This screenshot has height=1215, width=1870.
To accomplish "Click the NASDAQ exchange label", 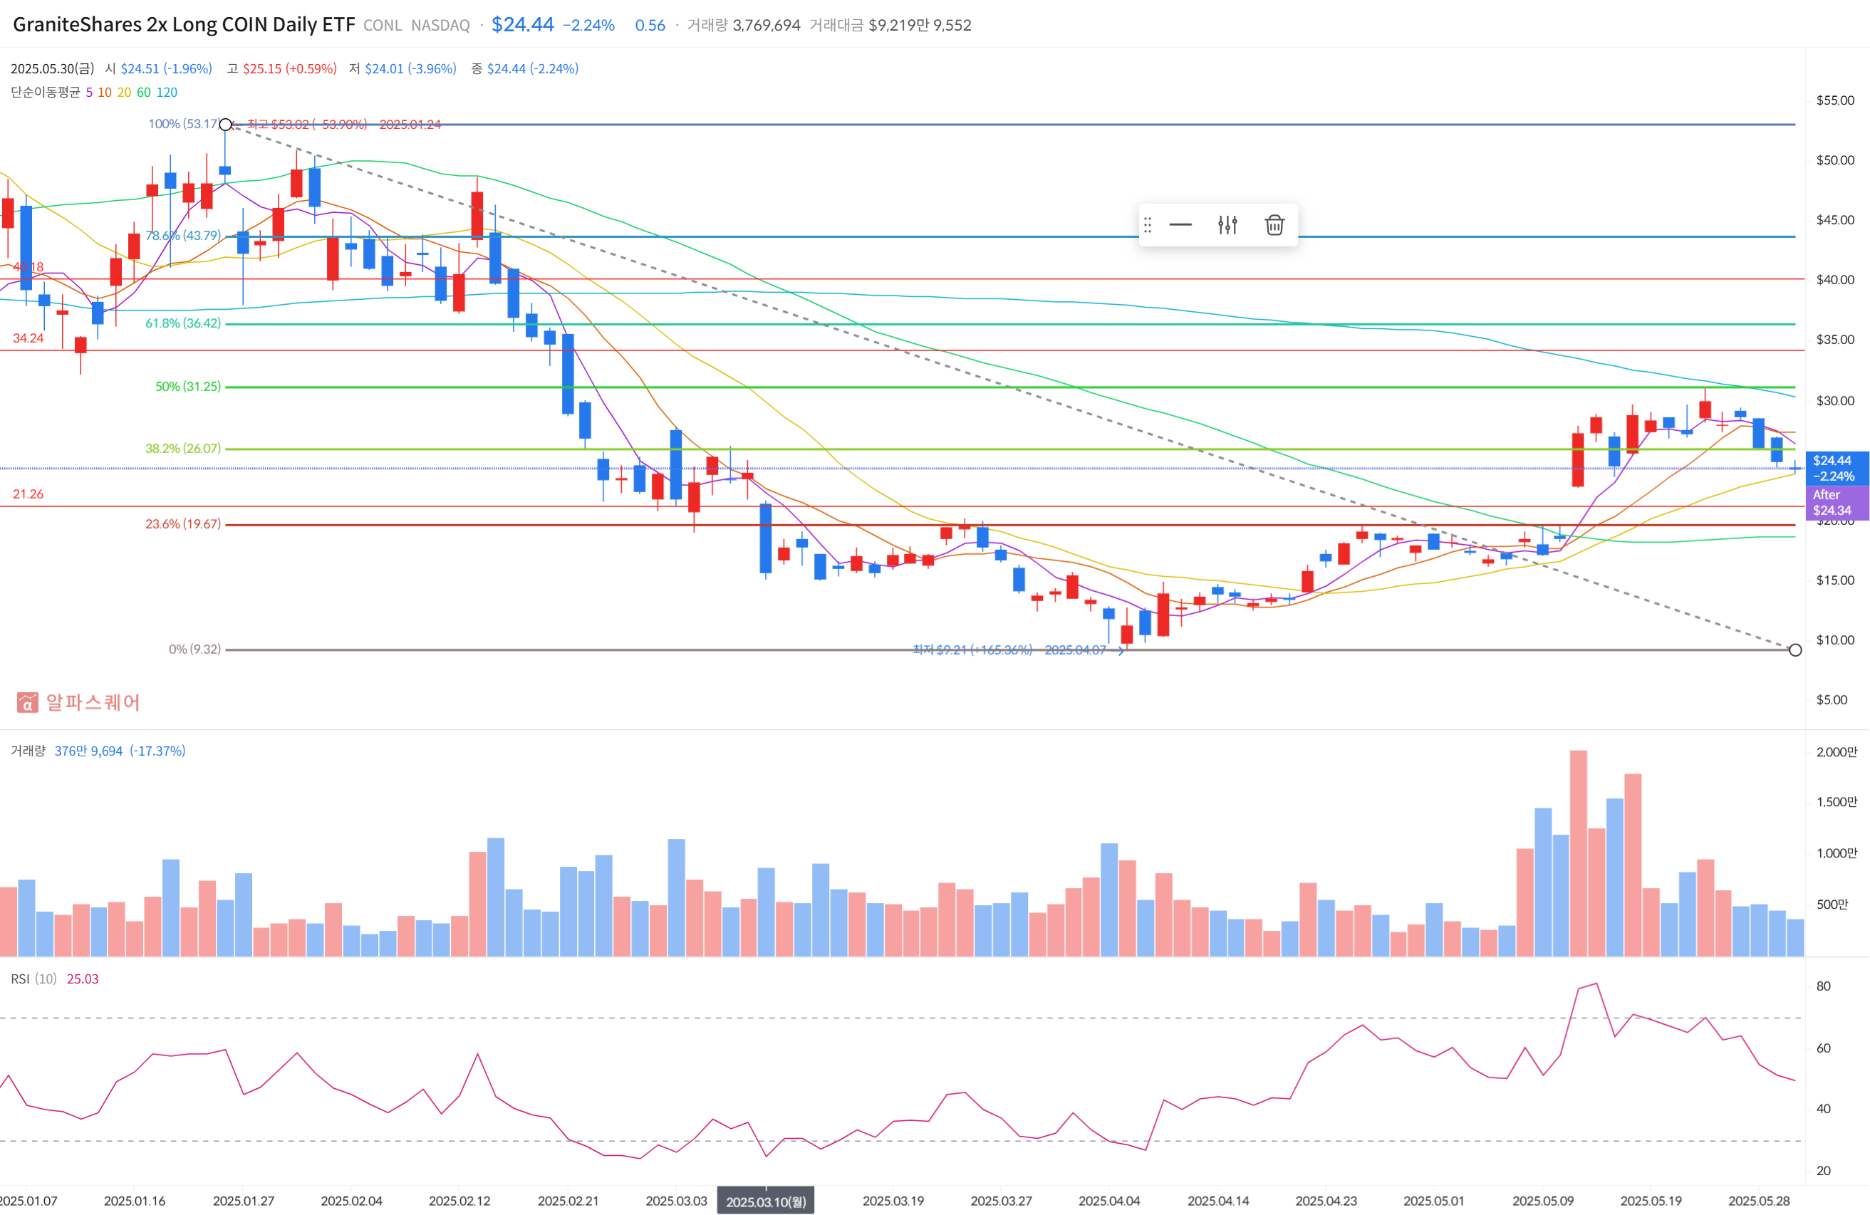I will coord(440,25).
